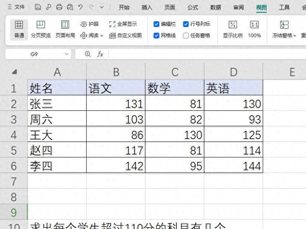Switch to the 插入 tab
The image size is (306, 229).
147,7
